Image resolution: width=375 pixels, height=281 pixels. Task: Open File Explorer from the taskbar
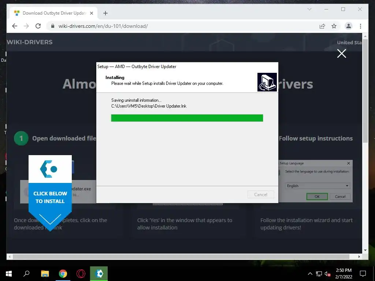pyautogui.click(x=45, y=274)
